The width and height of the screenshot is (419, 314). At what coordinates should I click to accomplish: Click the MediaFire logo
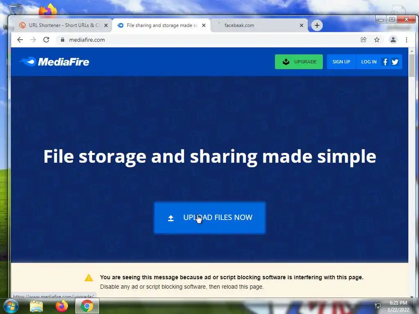54,62
